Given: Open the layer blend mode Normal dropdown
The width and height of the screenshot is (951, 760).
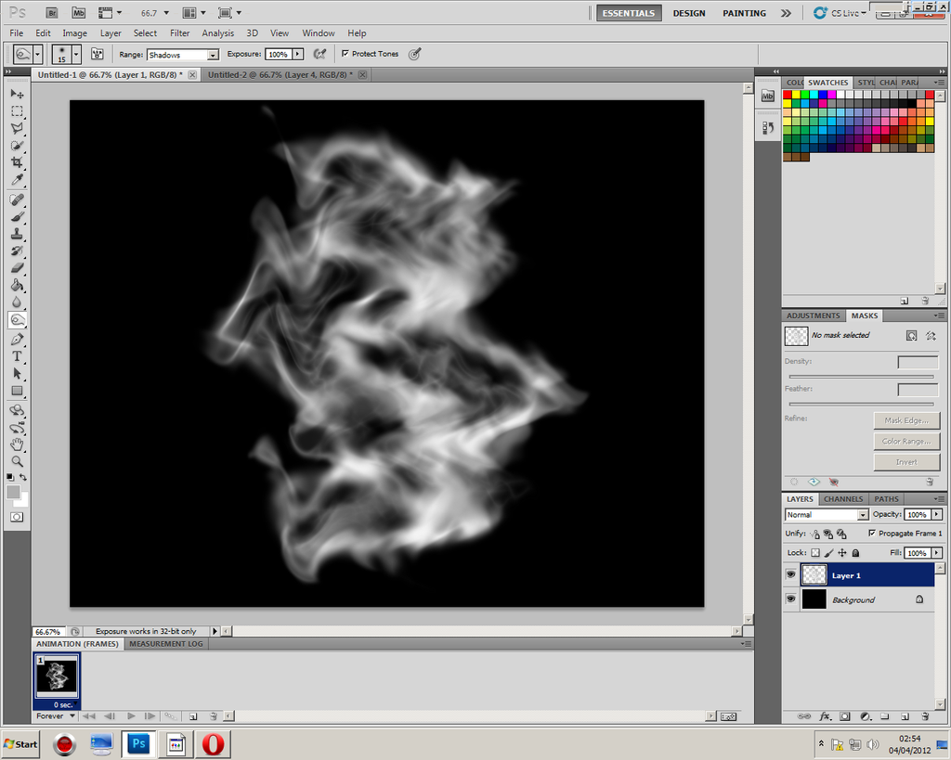Looking at the screenshot, I should [827, 514].
